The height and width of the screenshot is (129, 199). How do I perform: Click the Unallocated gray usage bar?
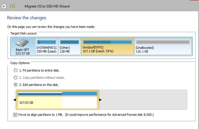point(163,42)
